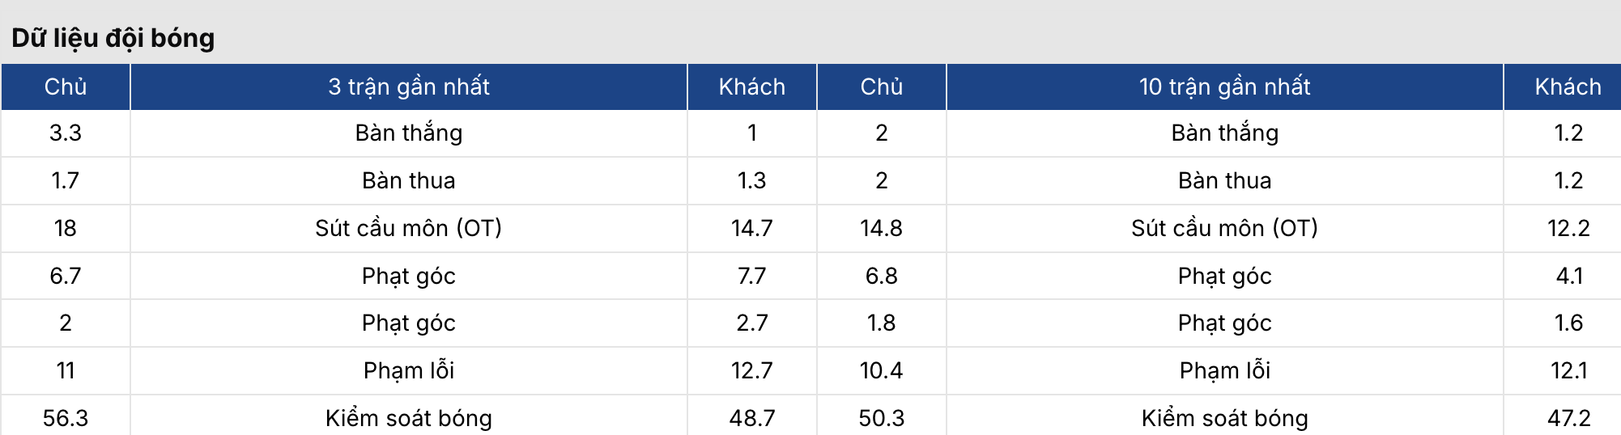Select the away corners value 7.7
This screenshot has height=435, width=1621.
751,276
